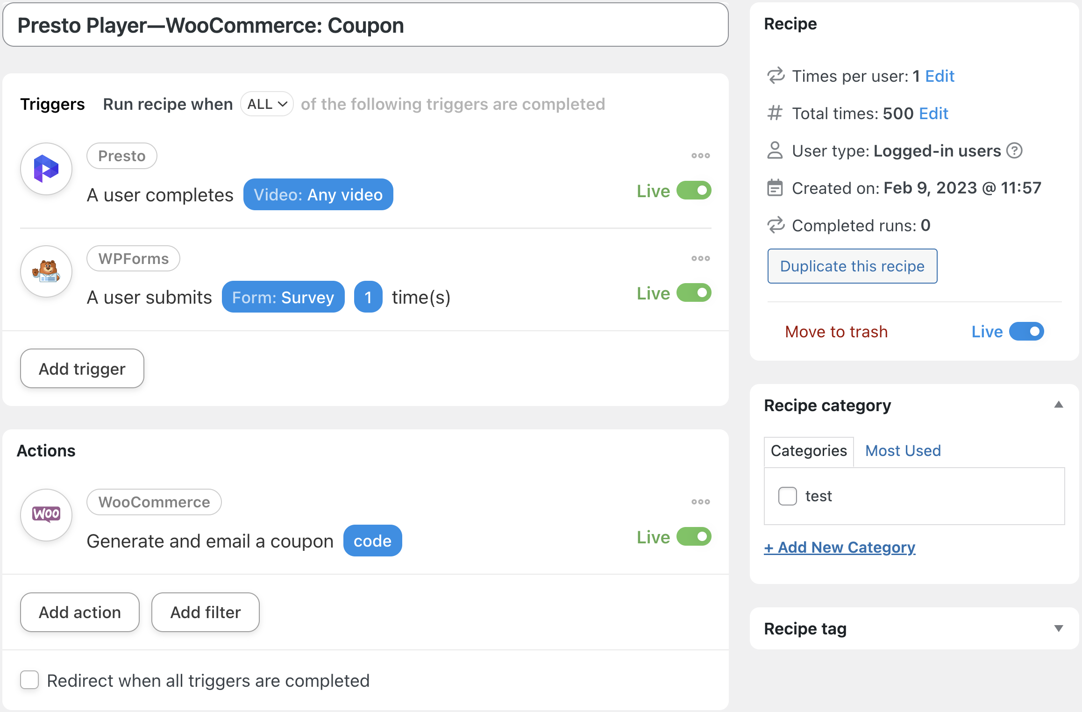1082x712 pixels.
Task: Click the Add filter button
Action: 206,612
